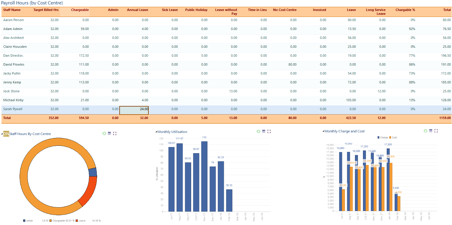Refresh the Monthly Utilisation chart
This screenshot has height=225, width=452.
click(258, 131)
